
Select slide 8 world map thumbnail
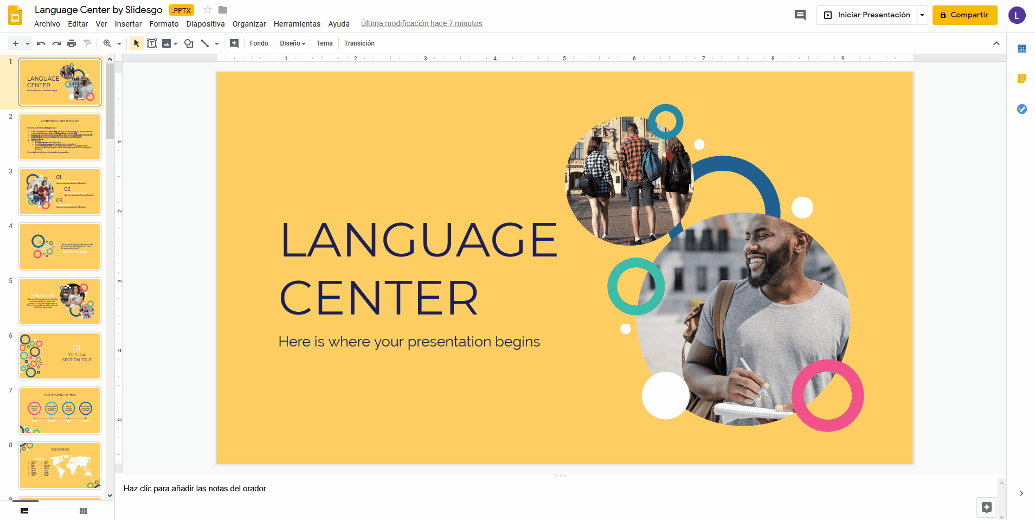coord(60,465)
